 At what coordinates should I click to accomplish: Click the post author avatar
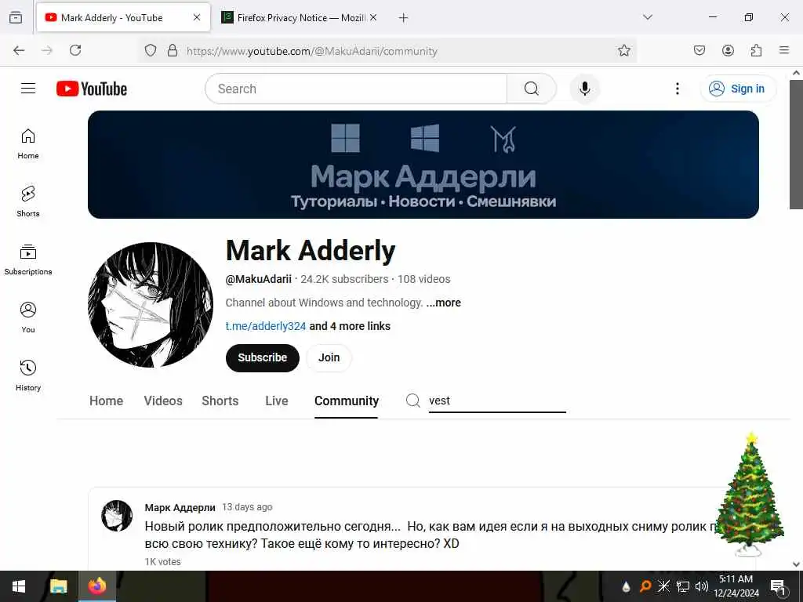click(117, 516)
